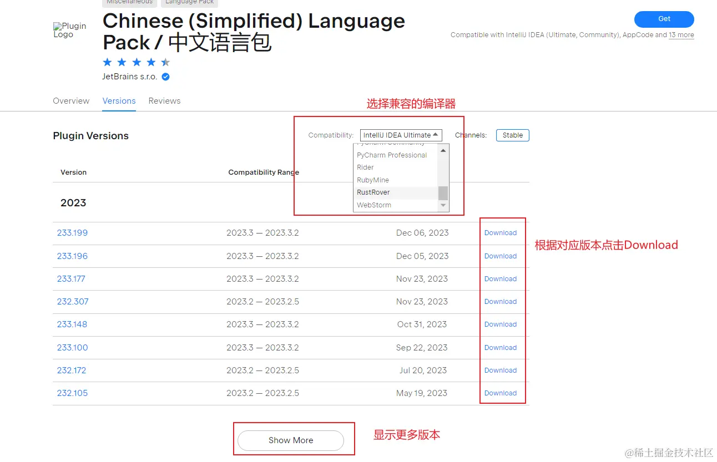The height and width of the screenshot is (462, 717).
Task: Download version 232.172
Action: click(x=500, y=370)
